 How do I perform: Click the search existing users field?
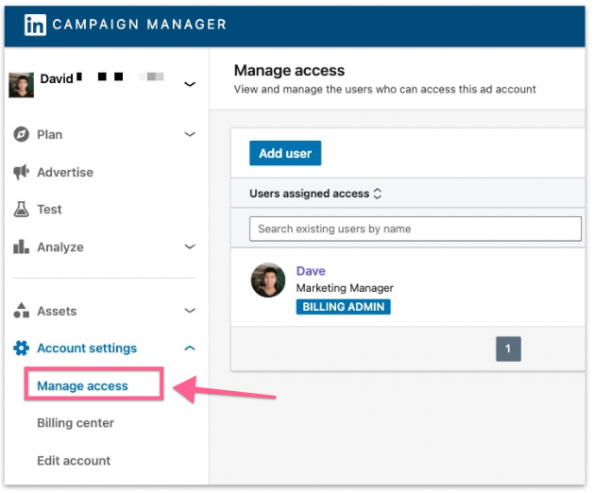415,229
